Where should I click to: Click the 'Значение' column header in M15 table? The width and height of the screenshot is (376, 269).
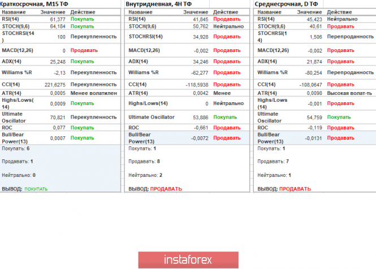point(53,12)
